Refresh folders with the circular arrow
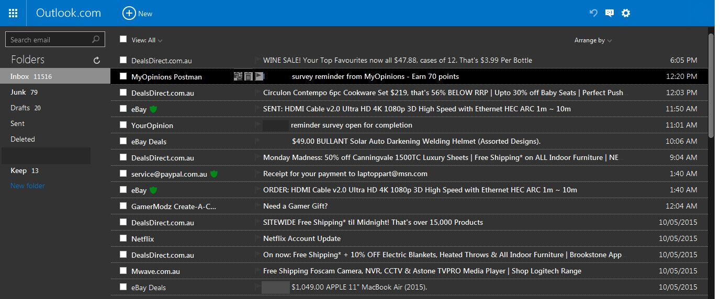 coord(97,61)
